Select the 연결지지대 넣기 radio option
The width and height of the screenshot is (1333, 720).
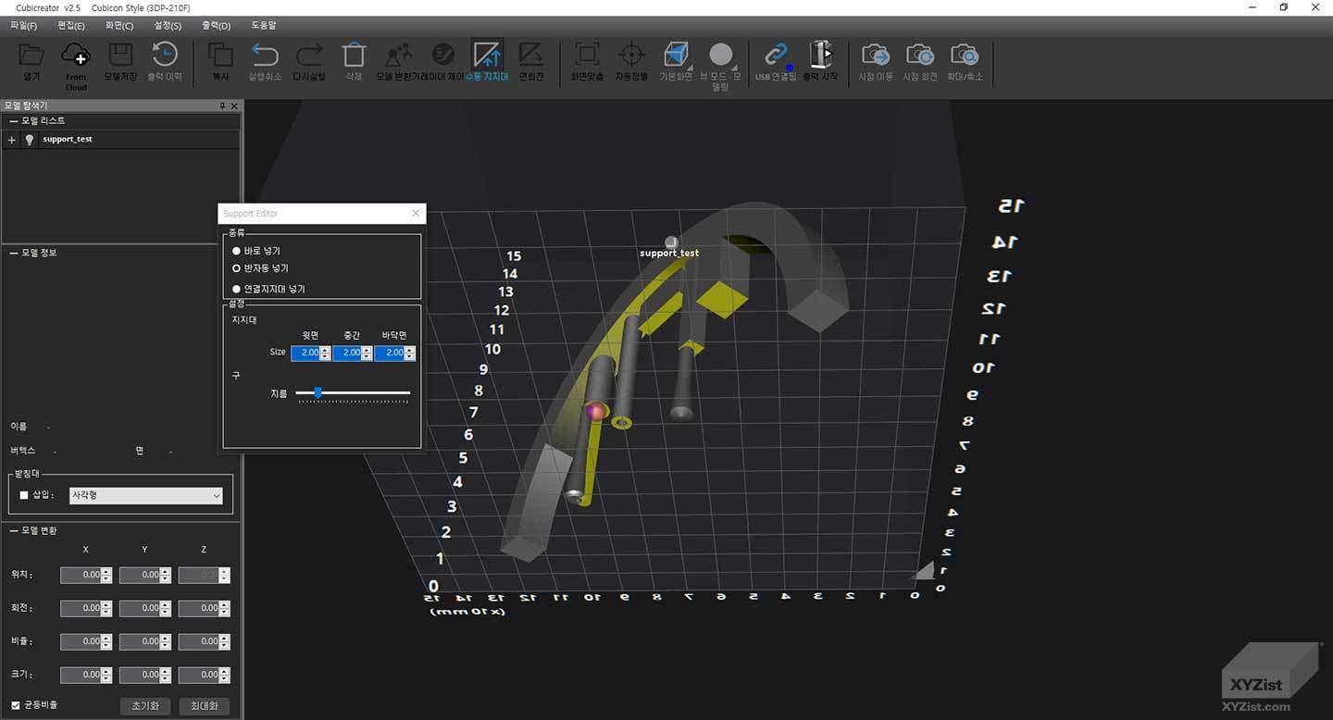coord(236,289)
